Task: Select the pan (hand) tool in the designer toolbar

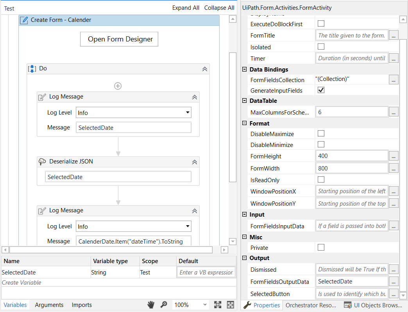Action: point(151,305)
